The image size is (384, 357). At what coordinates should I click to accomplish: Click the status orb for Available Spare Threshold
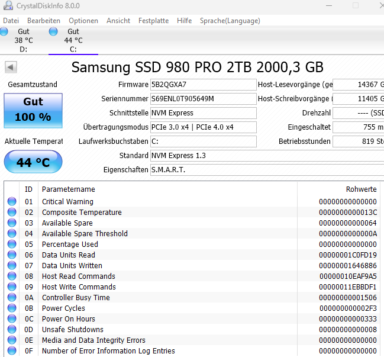[x=12, y=233]
